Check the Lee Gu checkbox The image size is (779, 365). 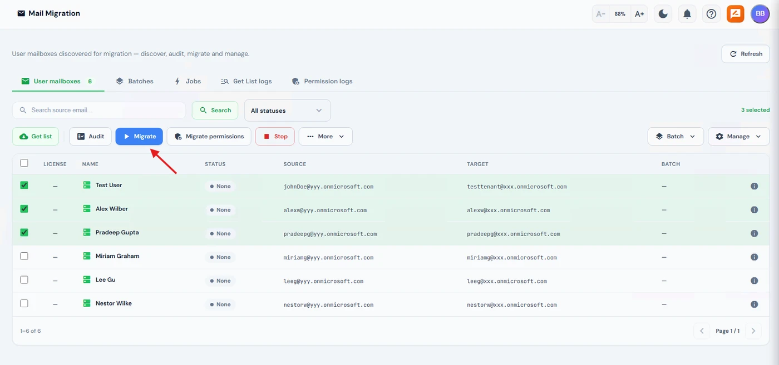click(24, 279)
